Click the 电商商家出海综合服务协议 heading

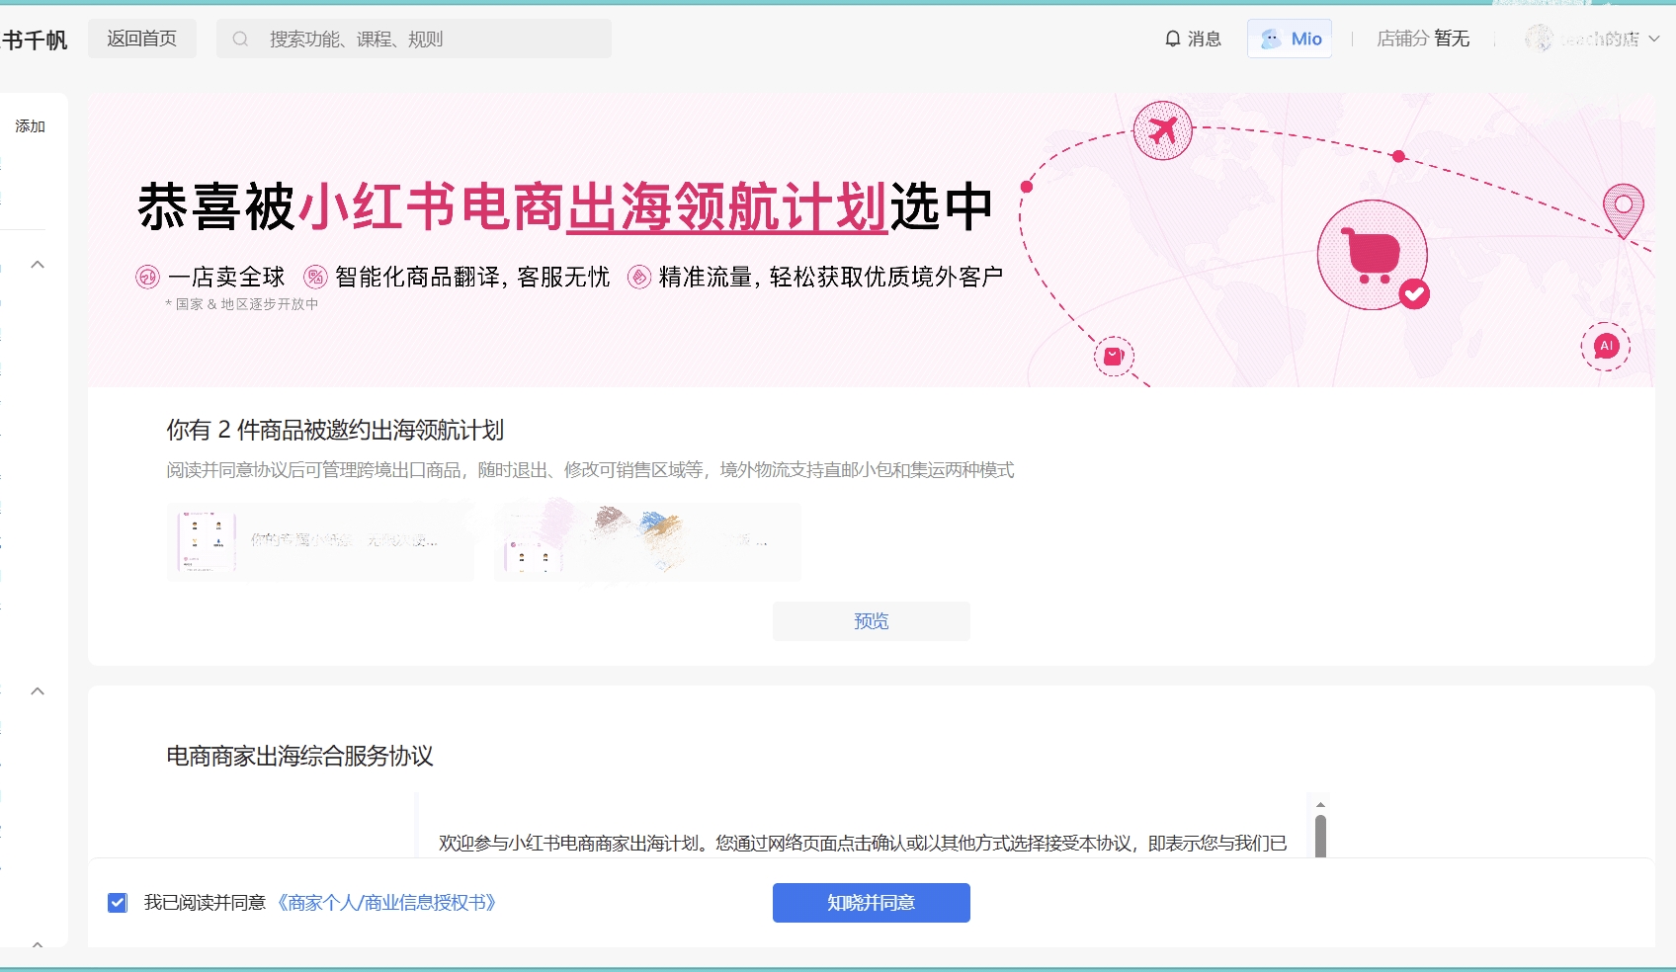click(299, 757)
